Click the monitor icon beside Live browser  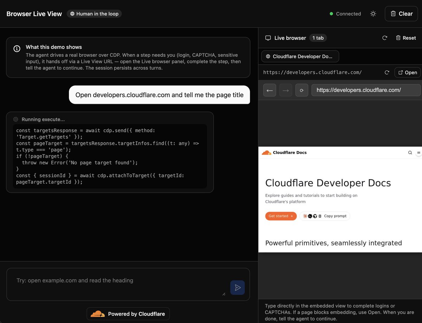pos(268,38)
